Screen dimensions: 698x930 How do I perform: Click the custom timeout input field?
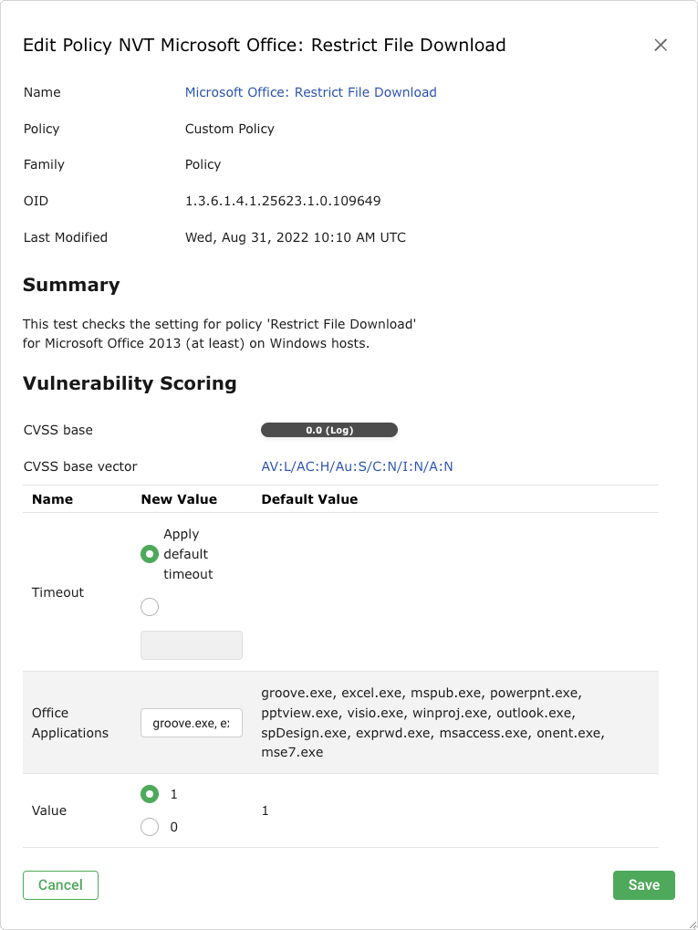tap(192, 645)
